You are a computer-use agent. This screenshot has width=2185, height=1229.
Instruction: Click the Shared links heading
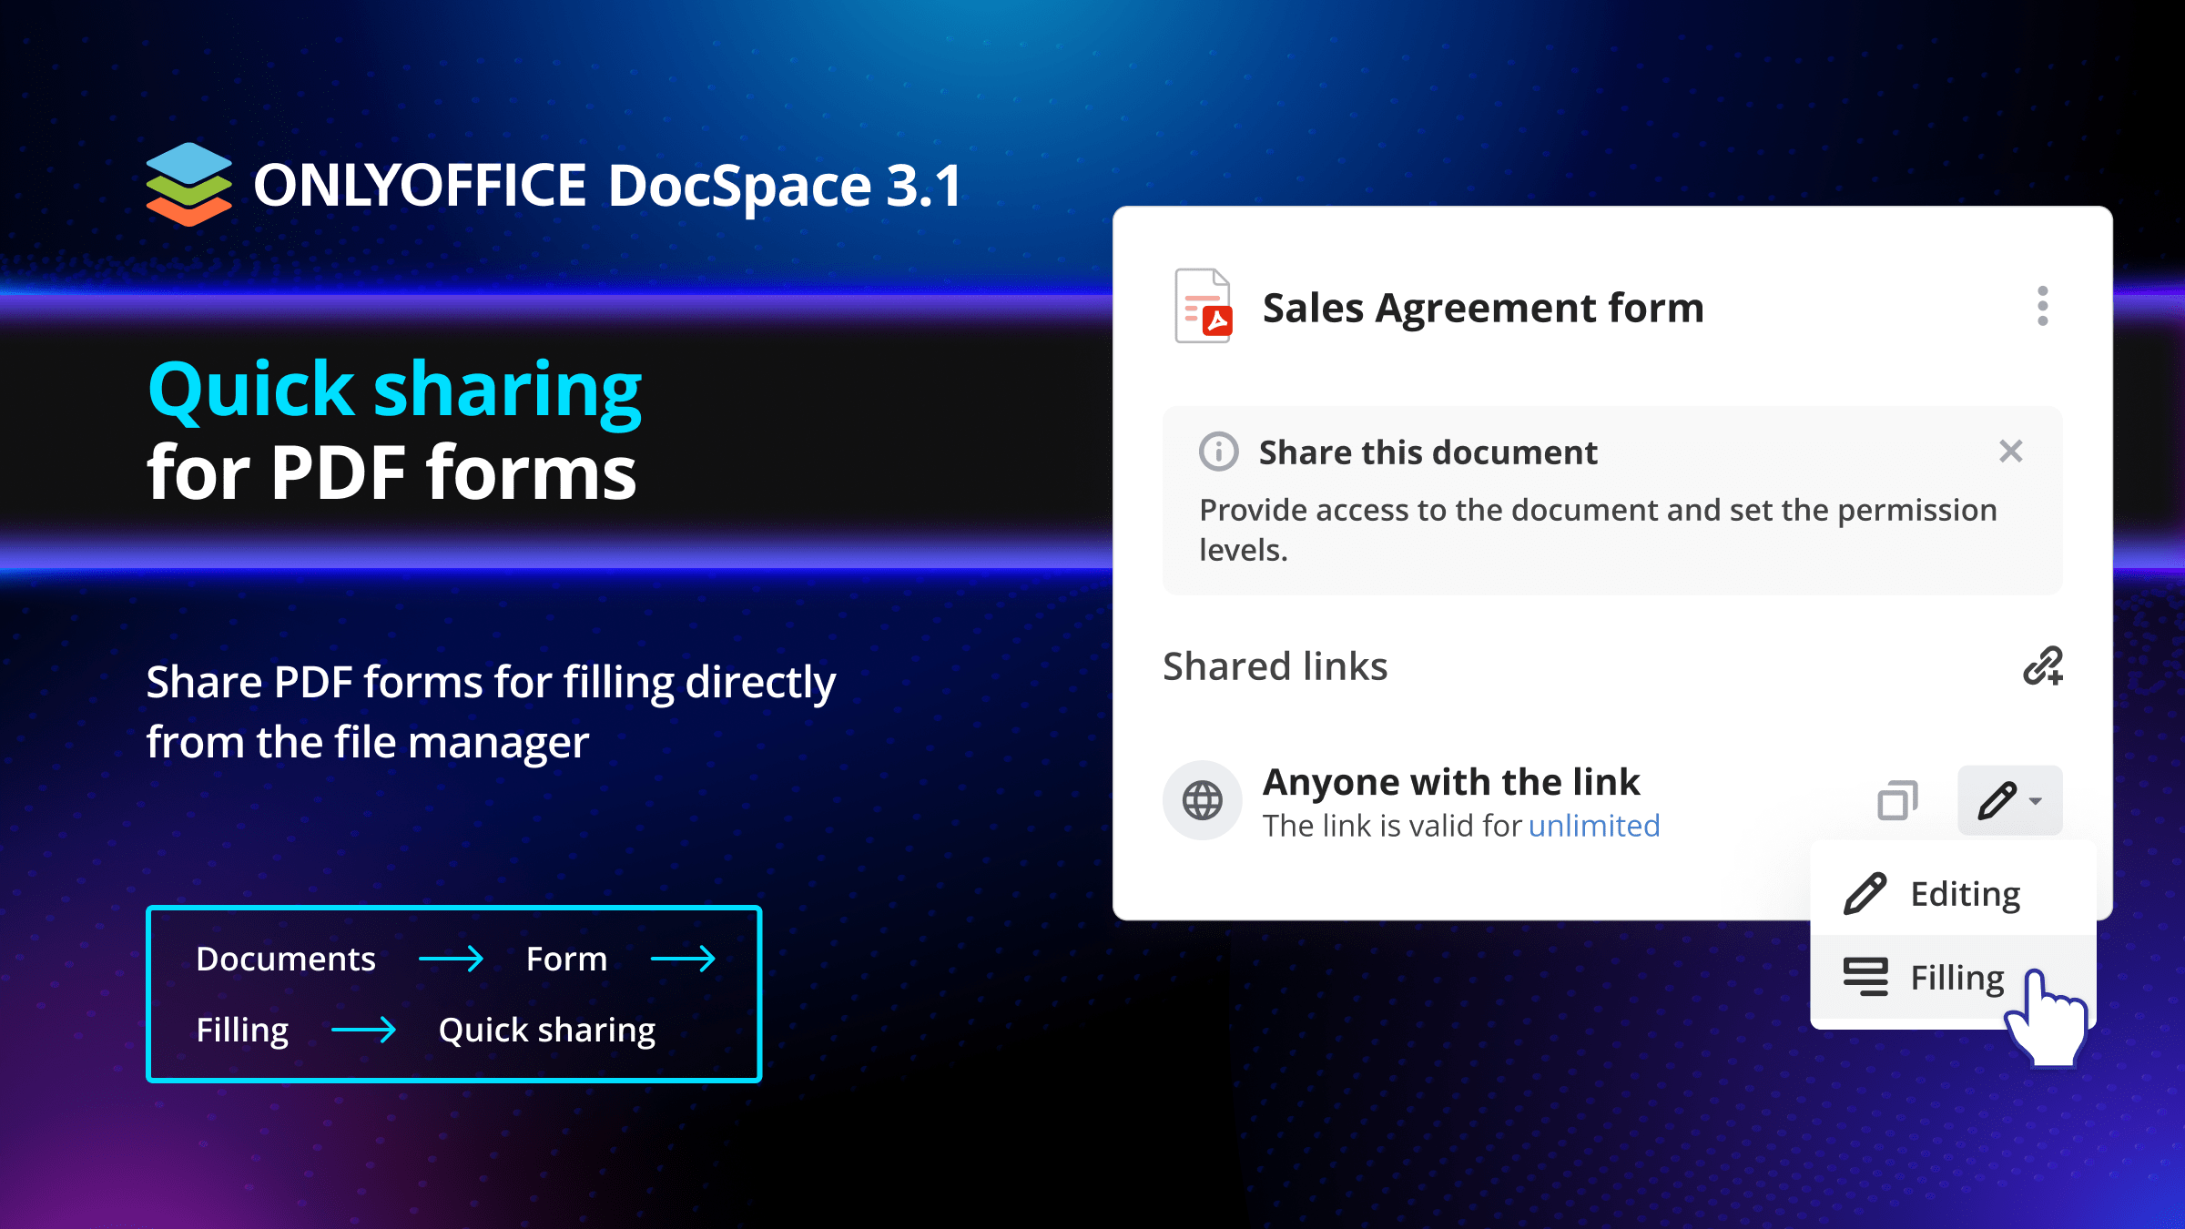point(1275,666)
